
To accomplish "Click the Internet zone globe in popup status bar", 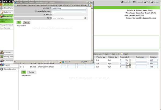I will [x=63, y=62].
